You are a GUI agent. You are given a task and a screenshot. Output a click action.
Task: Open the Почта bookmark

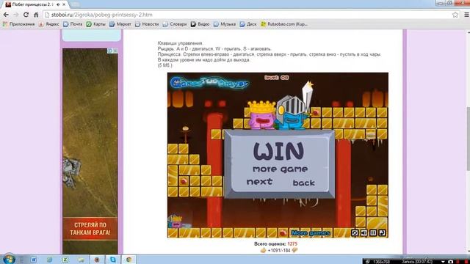point(73,24)
